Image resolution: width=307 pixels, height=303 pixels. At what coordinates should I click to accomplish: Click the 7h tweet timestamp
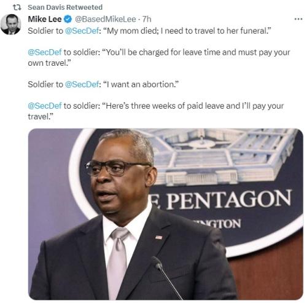pyautogui.click(x=147, y=19)
